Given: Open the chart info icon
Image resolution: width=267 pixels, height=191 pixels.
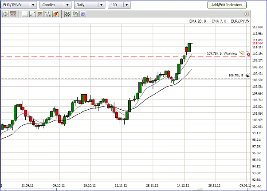Looking at the screenshot, I should coord(247,14).
